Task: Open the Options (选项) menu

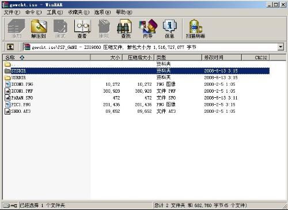Action: [x=103, y=12]
